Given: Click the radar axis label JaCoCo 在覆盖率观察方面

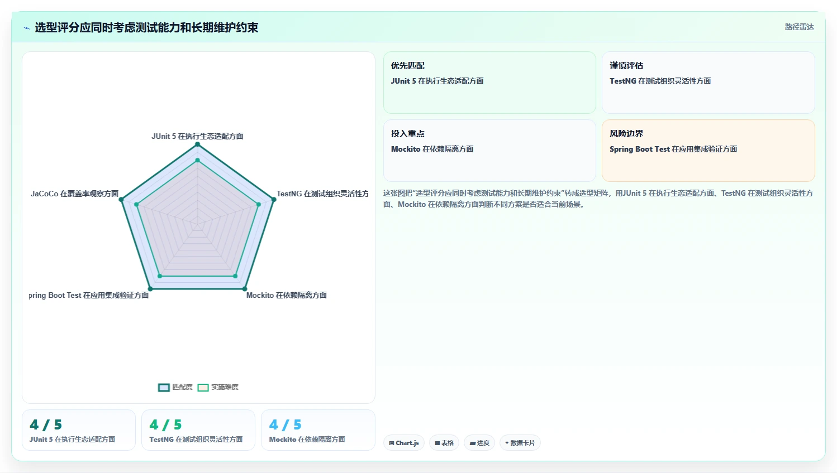Looking at the screenshot, I should [x=74, y=194].
